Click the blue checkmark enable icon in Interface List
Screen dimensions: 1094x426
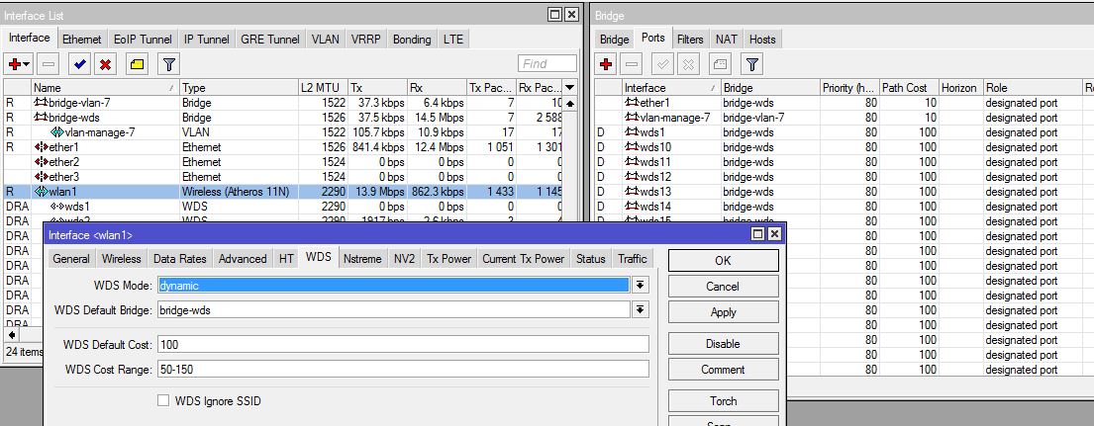[80, 64]
